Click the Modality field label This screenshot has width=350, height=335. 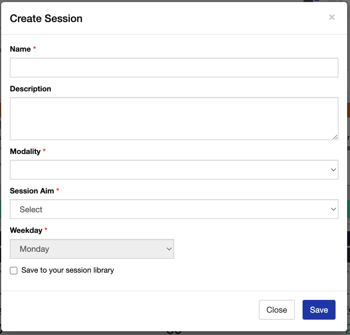point(25,151)
